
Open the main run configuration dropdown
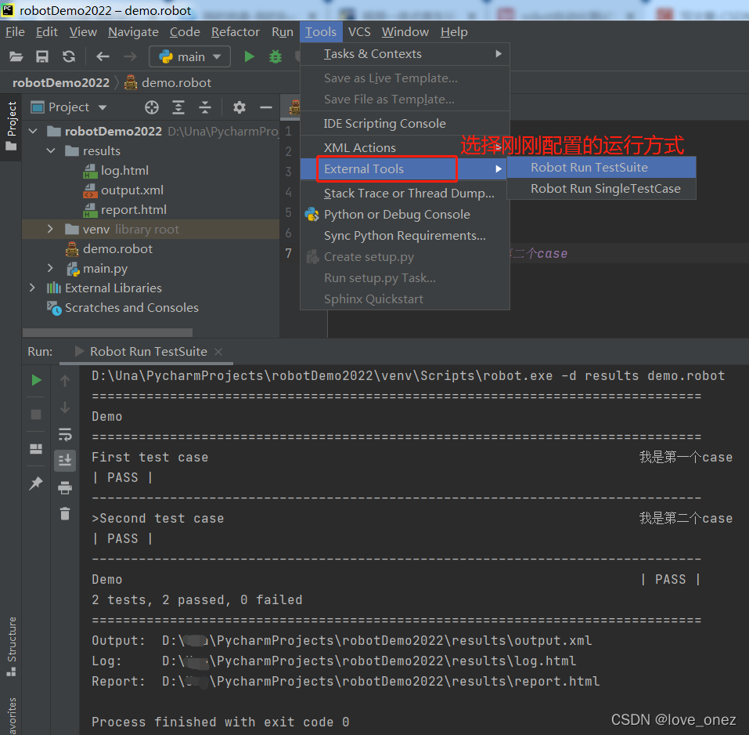click(x=189, y=56)
